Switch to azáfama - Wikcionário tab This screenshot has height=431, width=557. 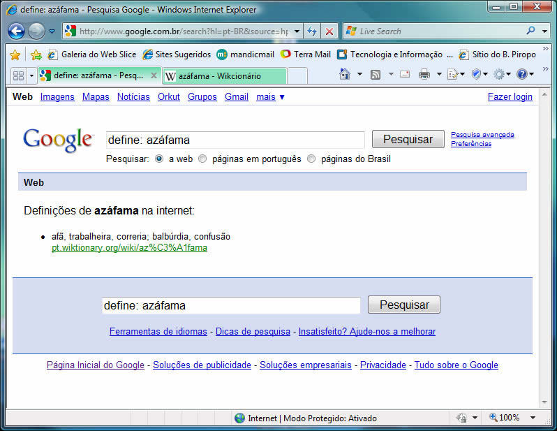pyautogui.click(x=225, y=76)
